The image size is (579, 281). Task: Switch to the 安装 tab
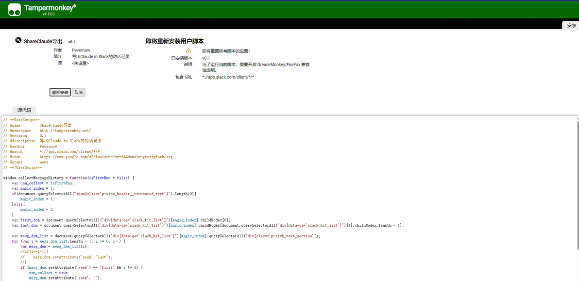571,25
